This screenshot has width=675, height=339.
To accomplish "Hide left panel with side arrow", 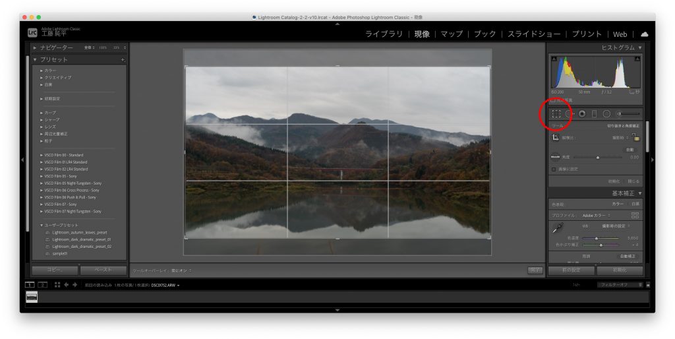I will [x=22, y=160].
